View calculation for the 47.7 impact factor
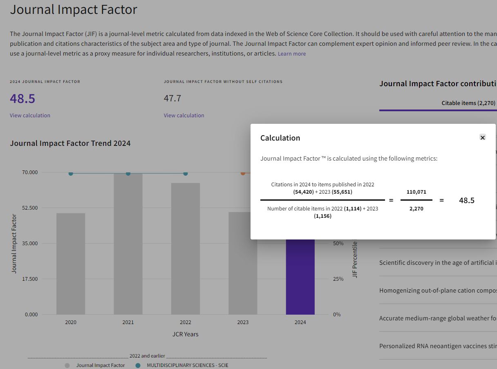Viewport: 497px width, 369px height. point(184,116)
